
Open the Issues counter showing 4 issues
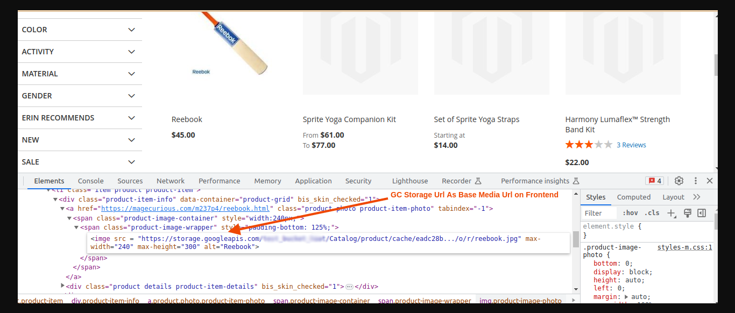(654, 181)
